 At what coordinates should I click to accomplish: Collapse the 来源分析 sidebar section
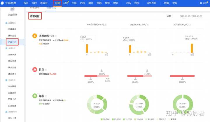(x=12, y=48)
